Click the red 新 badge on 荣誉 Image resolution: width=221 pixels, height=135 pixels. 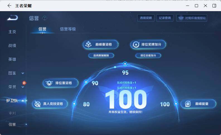coord(24,83)
